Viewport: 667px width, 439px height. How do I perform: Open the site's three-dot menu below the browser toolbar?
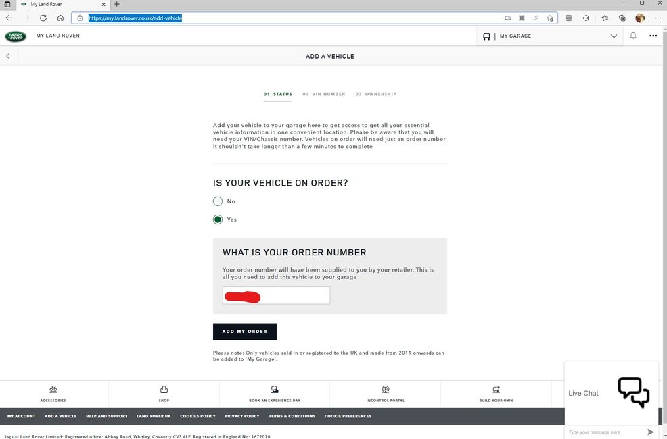pyautogui.click(x=653, y=36)
